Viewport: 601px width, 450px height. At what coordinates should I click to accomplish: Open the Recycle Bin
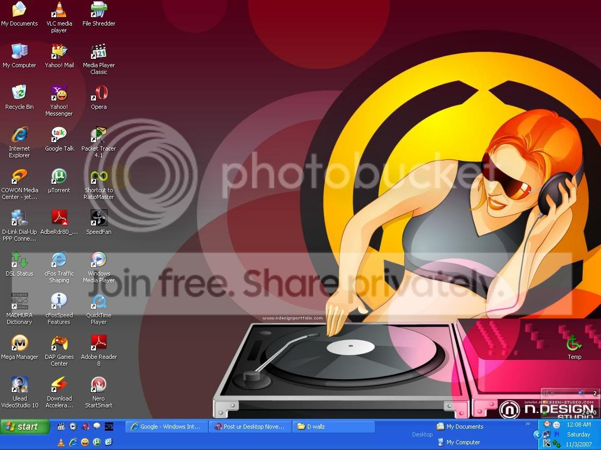[19, 97]
